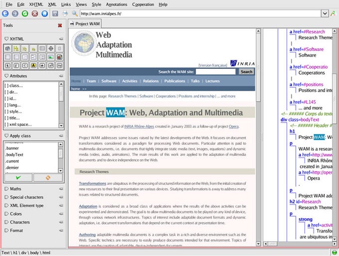
Task: Click the first icon in the XHTML palette
Action: [7, 48]
